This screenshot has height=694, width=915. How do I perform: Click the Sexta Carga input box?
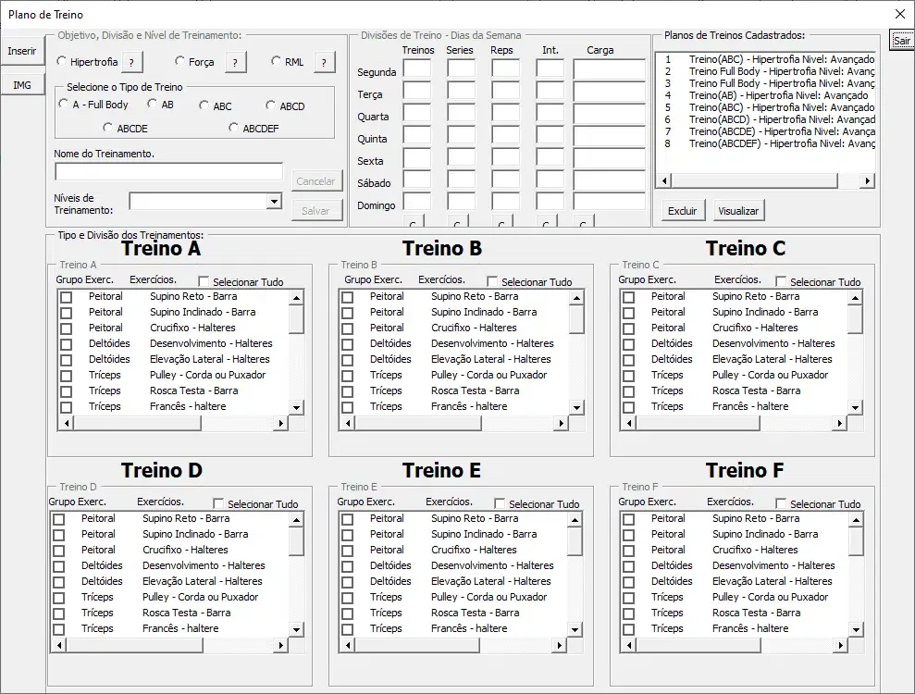(x=609, y=157)
